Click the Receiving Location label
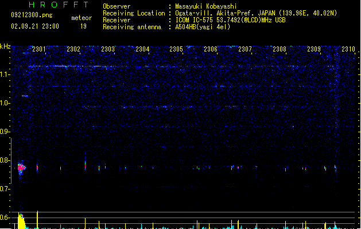 pos(134,13)
